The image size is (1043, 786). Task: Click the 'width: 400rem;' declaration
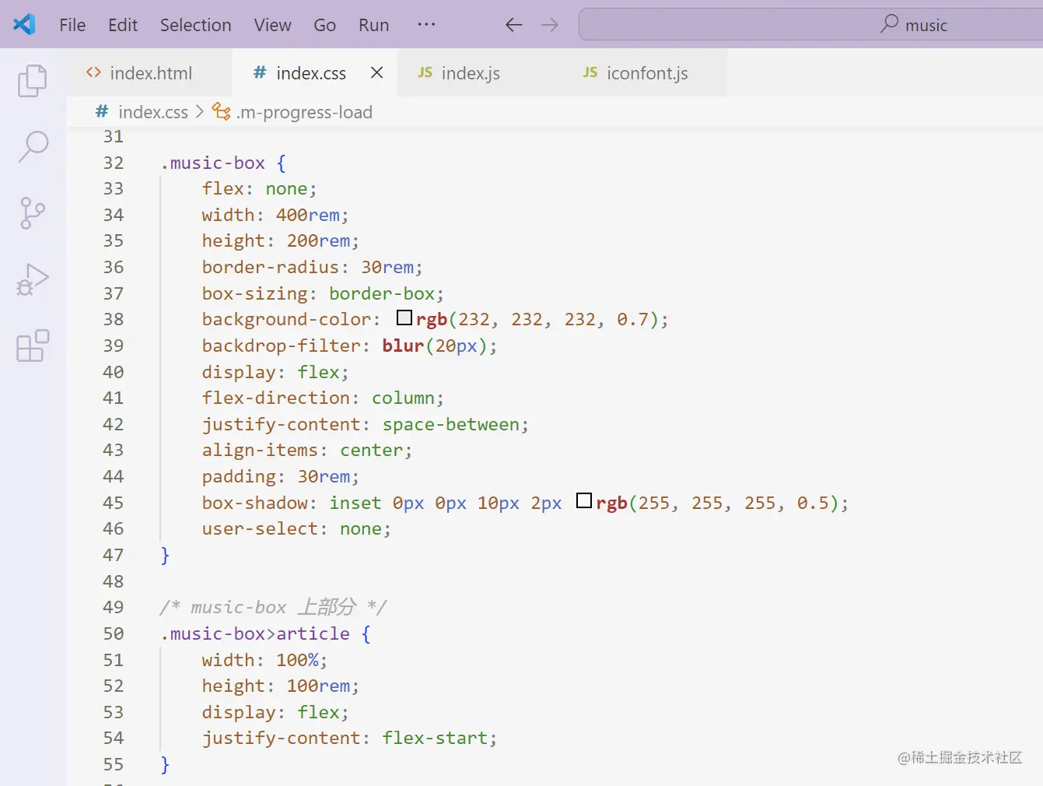(x=275, y=215)
